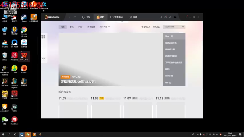Open the 双人成行 desktop shortcut
Viewport: 244px width, 137px height.
point(24,69)
